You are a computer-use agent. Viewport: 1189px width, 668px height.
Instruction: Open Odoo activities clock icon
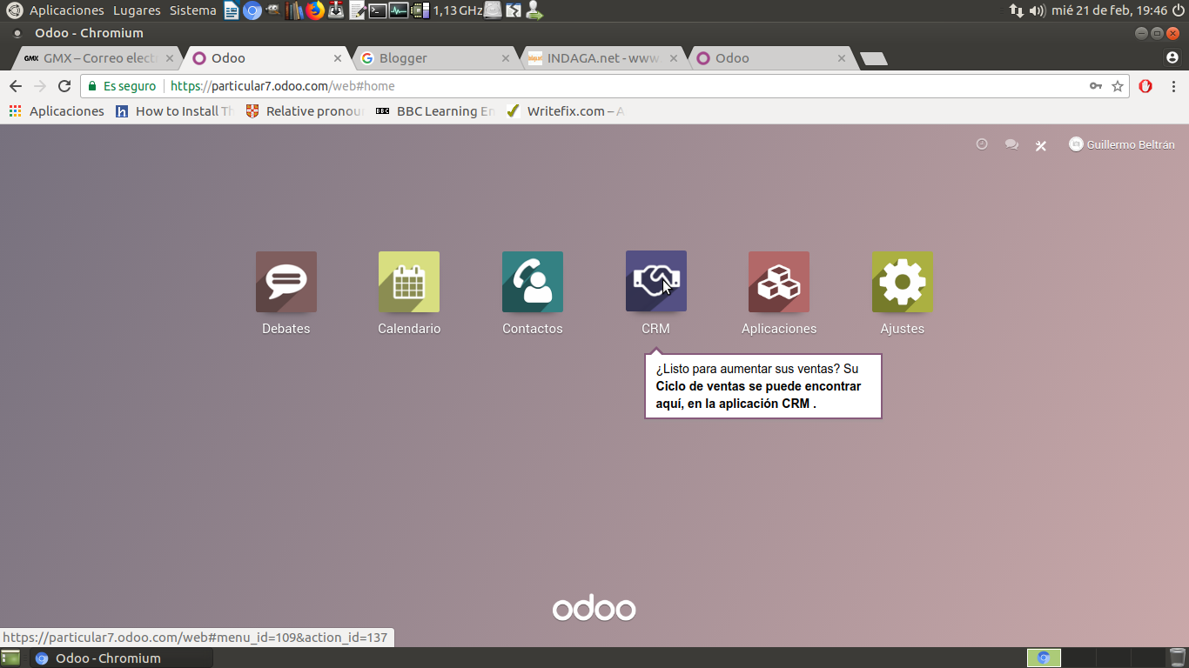coord(982,144)
